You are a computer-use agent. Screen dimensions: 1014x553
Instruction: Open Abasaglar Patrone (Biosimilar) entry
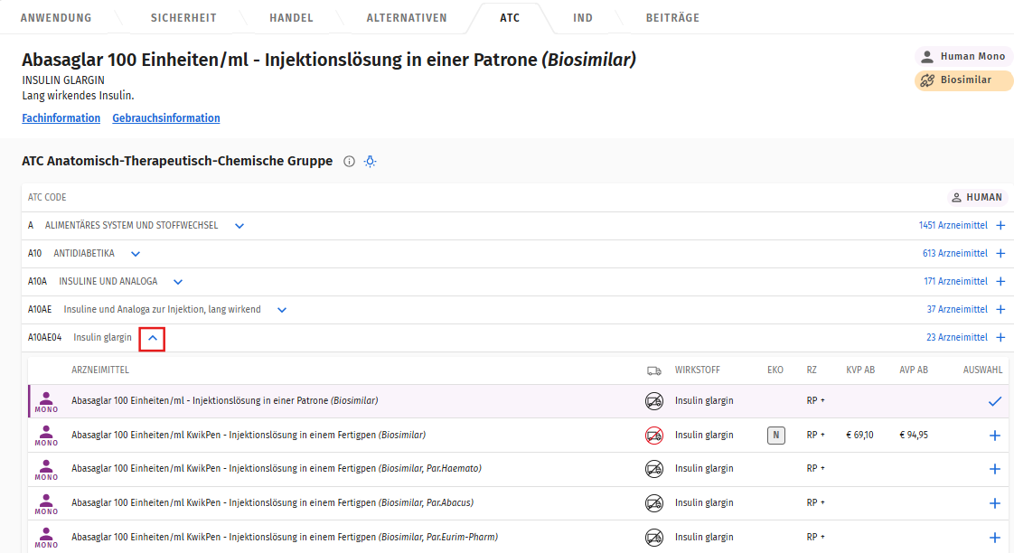click(225, 400)
